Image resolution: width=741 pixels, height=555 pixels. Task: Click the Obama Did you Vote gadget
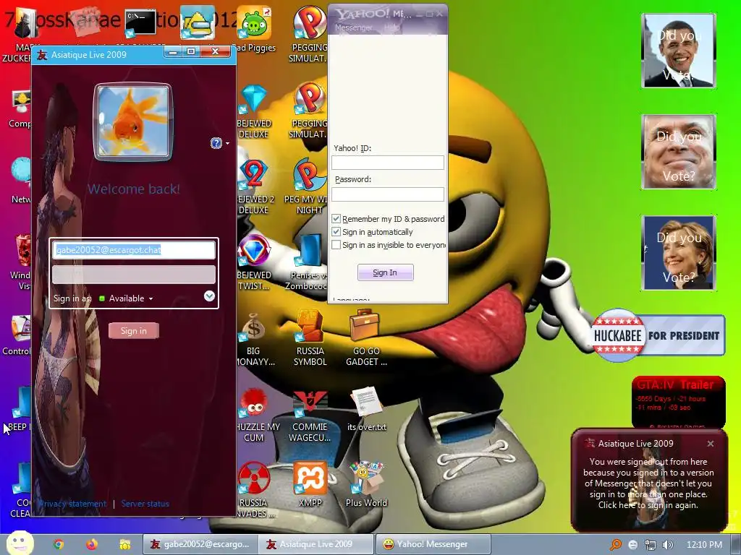click(x=679, y=51)
